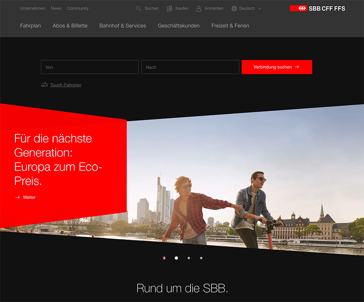The height and width of the screenshot is (302, 364).
Task: Click Weiter in the red banner
Action: [29, 197]
